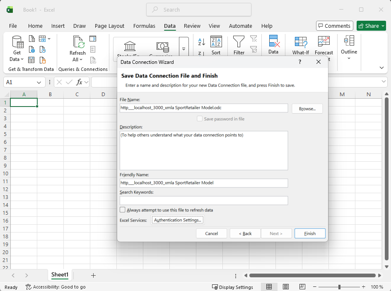Click the Forecast Sheet icon
The width and height of the screenshot is (391, 291).
(323, 41)
